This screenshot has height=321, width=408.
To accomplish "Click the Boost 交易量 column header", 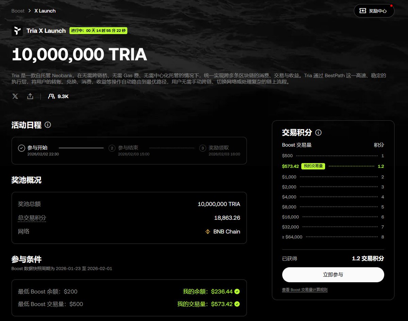I will [x=297, y=145].
